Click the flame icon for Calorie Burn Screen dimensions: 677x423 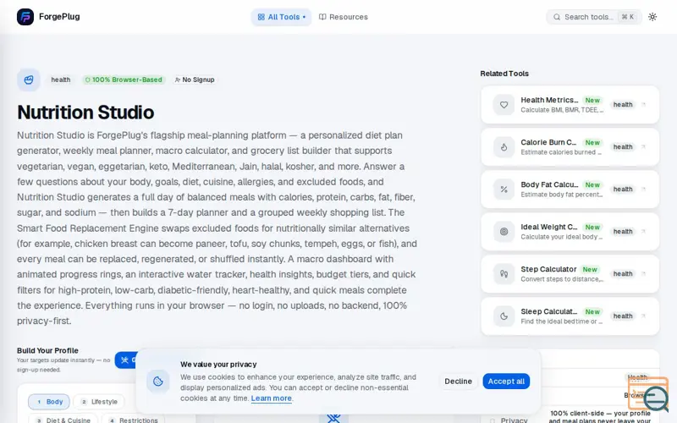click(504, 147)
